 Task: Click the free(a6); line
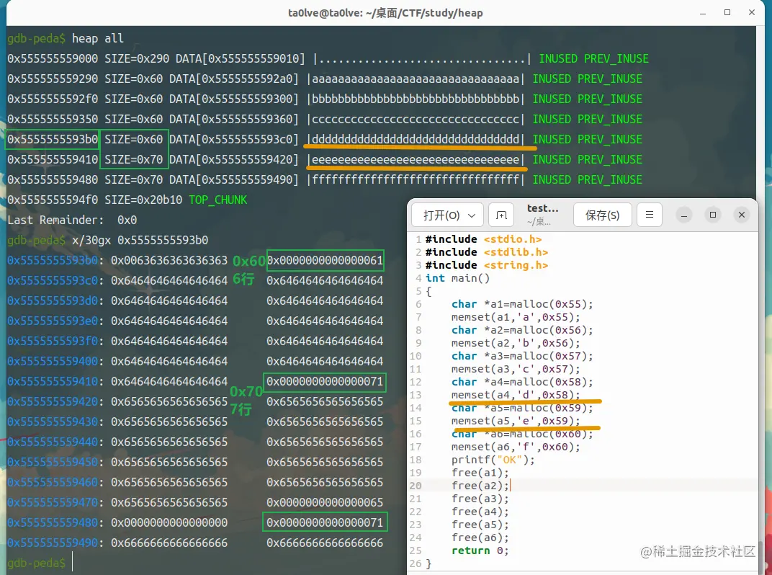tap(480, 538)
